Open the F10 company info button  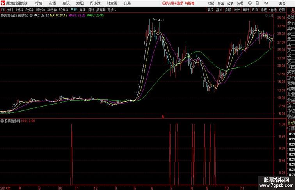(255, 10)
